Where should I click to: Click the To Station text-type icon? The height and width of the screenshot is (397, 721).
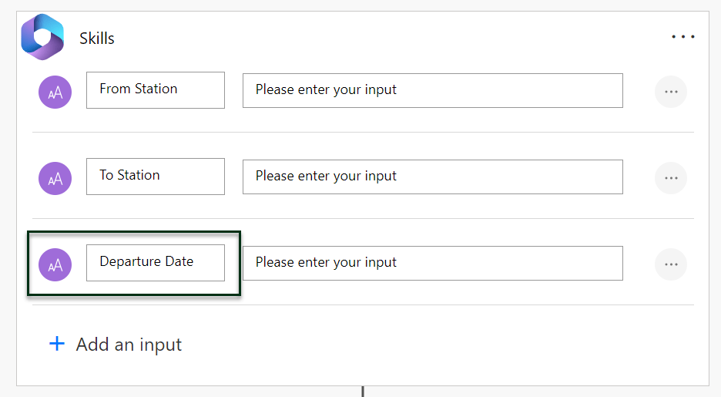55,179
